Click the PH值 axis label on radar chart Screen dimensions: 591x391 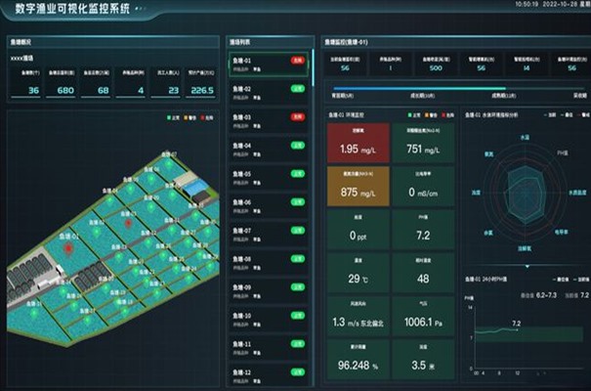tap(563, 153)
